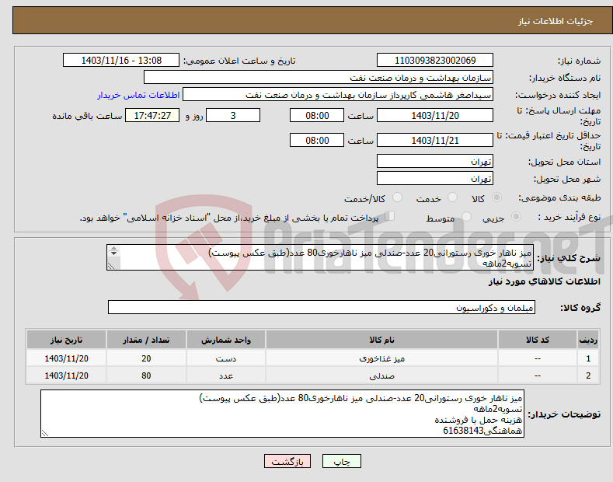This screenshot has height=482, width=613.
Task: Click the need number field 1103093823002069
Action: (x=435, y=61)
